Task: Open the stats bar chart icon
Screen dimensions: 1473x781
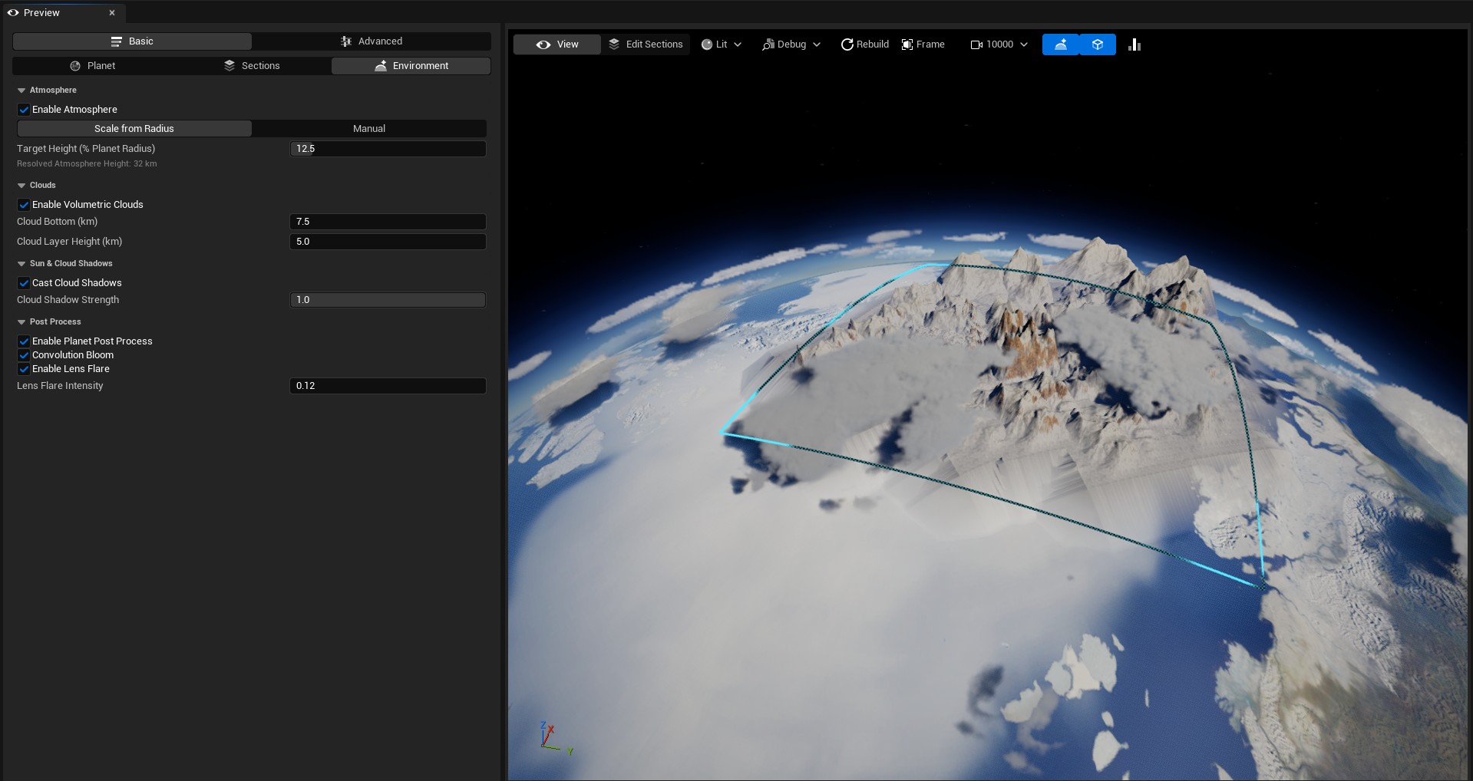Action: tap(1134, 44)
